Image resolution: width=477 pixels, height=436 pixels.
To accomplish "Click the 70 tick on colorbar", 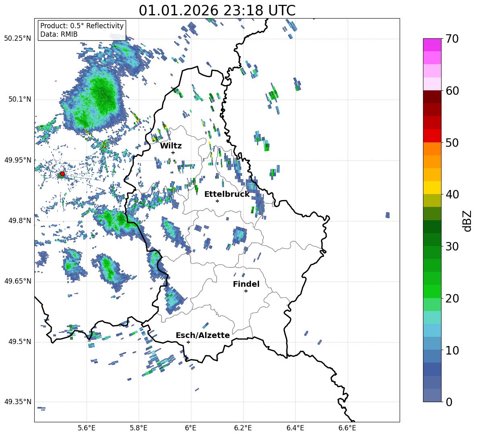I will (452, 39).
